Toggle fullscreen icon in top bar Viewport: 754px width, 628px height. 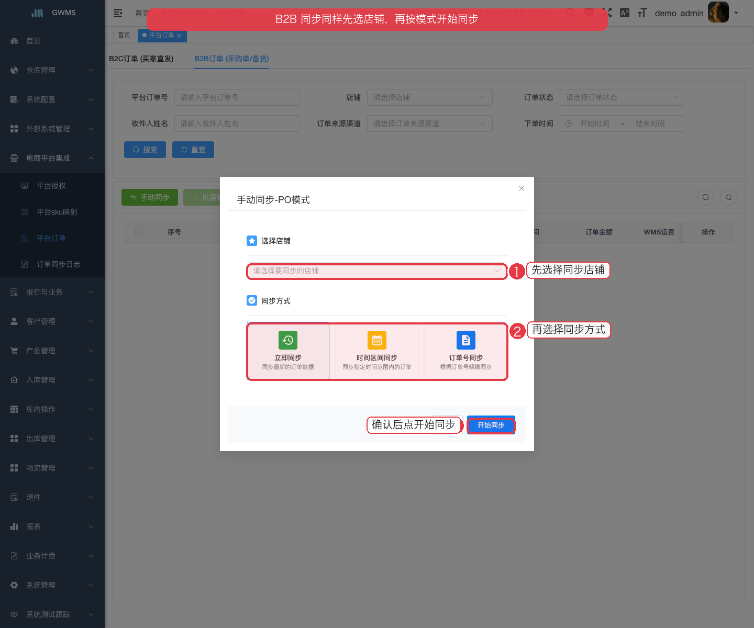tap(607, 13)
